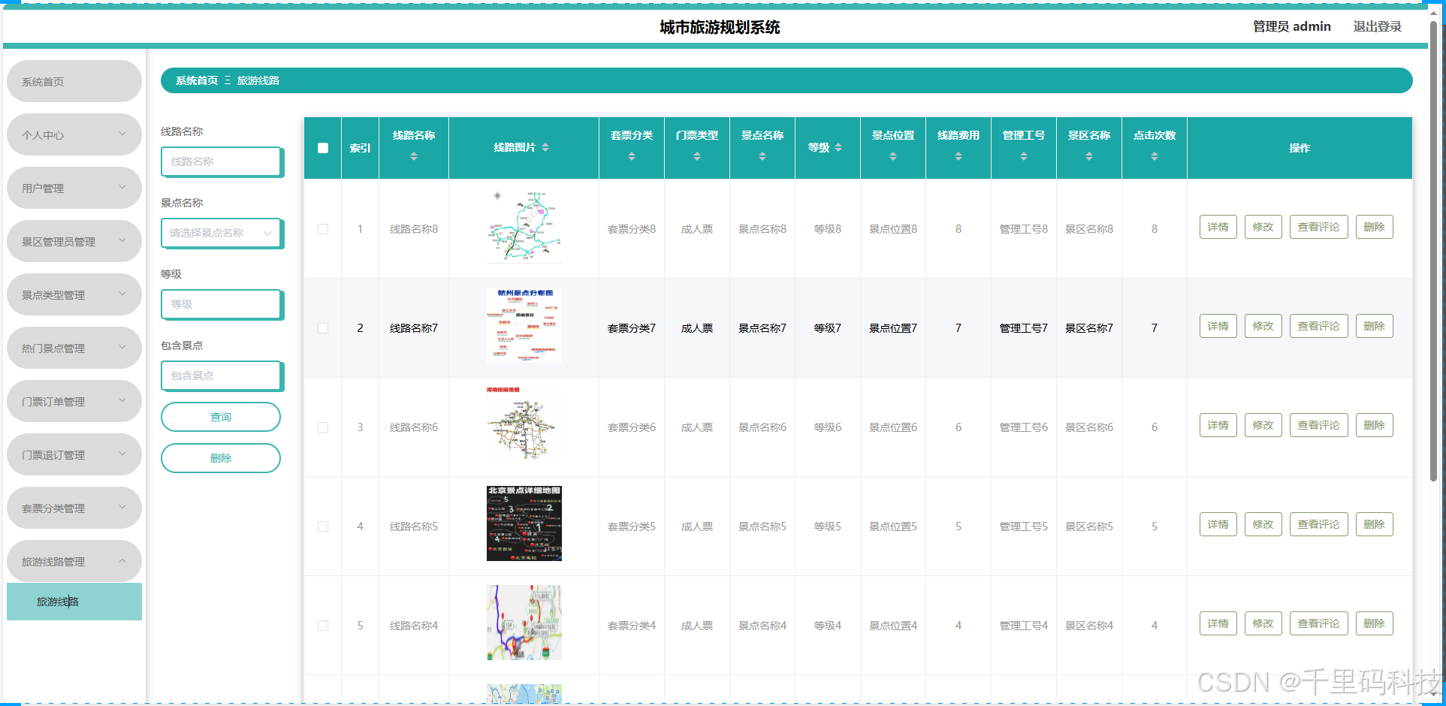Check the row for 线路名称6
This screenshot has height=706, width=1446.
coord(323,427)
